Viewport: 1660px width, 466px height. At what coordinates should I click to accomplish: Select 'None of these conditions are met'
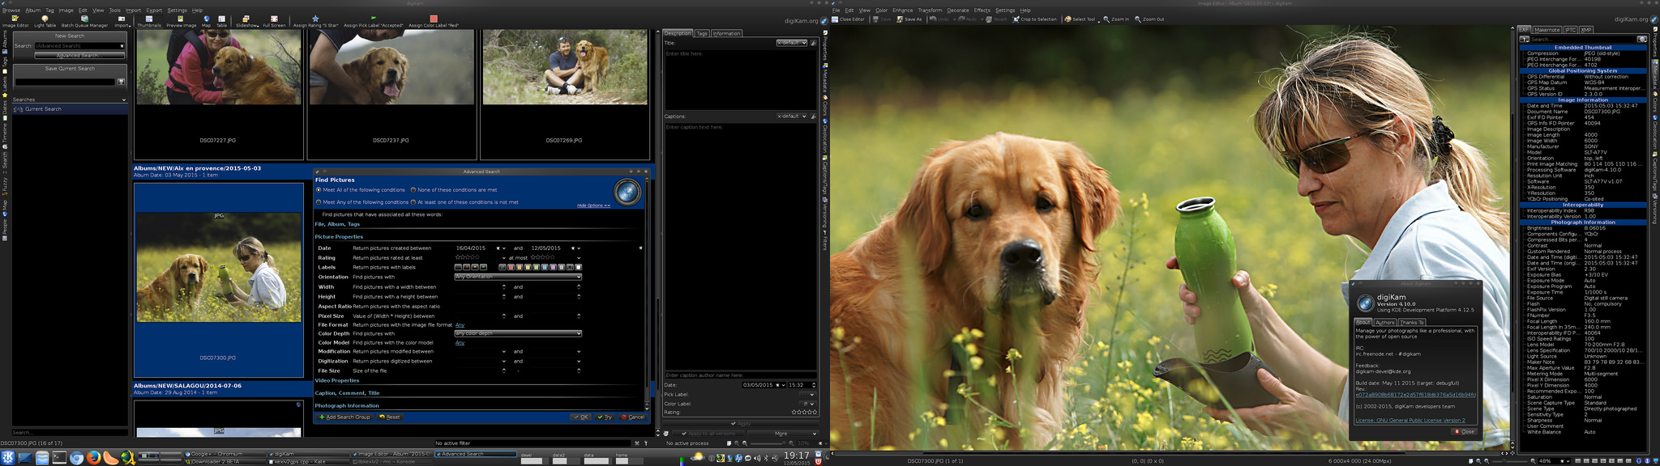point(413,190)
